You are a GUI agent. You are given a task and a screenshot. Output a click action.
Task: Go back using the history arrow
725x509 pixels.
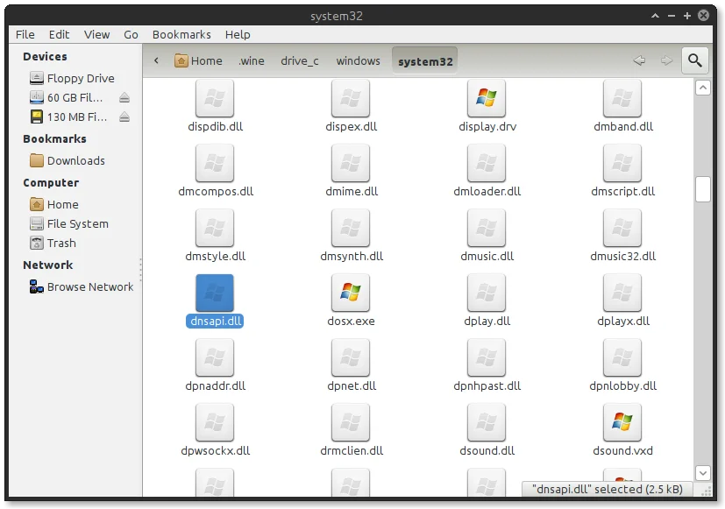pyautogui.click(x=639, y=60)
